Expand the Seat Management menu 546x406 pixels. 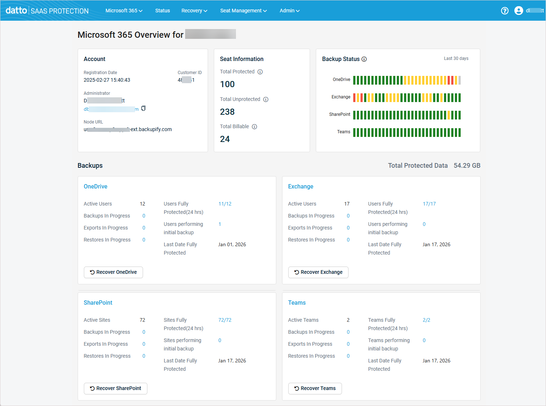[x=243, y=11]
